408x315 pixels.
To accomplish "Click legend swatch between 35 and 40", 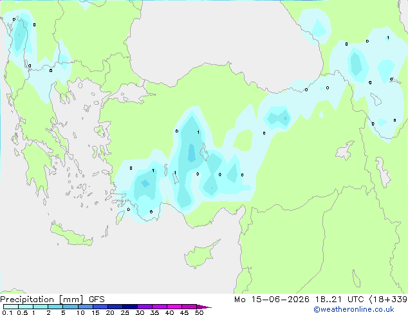I will [159, 307].
